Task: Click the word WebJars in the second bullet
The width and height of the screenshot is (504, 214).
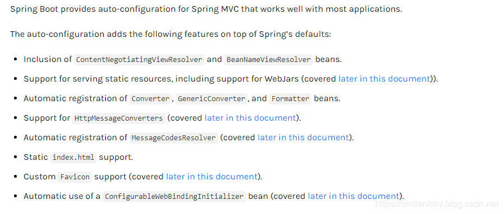Action: pyautogui.click(x=282, y=79)
